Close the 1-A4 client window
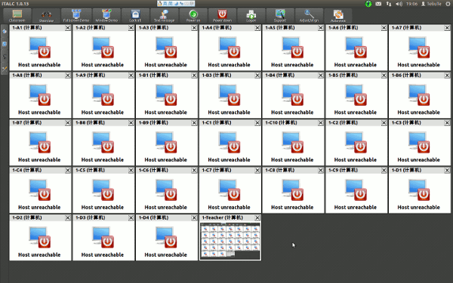 (257, 28)
